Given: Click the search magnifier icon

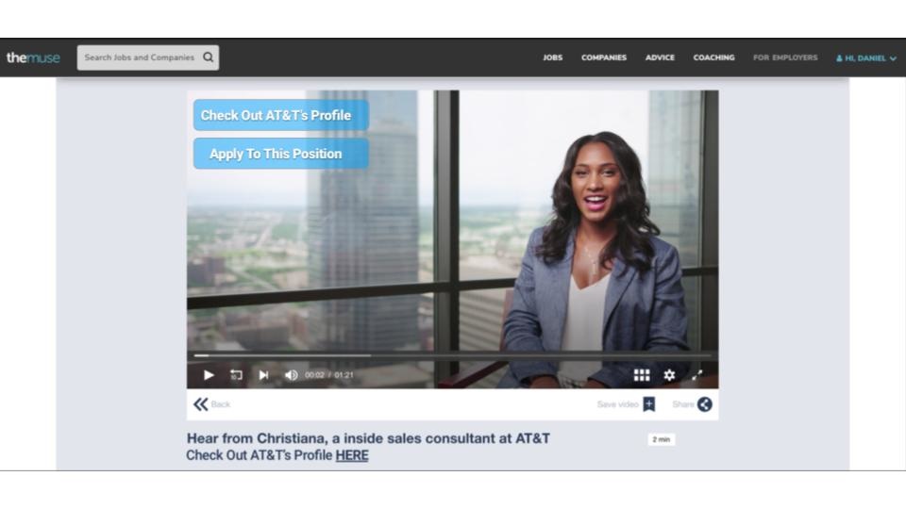Looking at the screenshot, I should (x=208, y=57).
